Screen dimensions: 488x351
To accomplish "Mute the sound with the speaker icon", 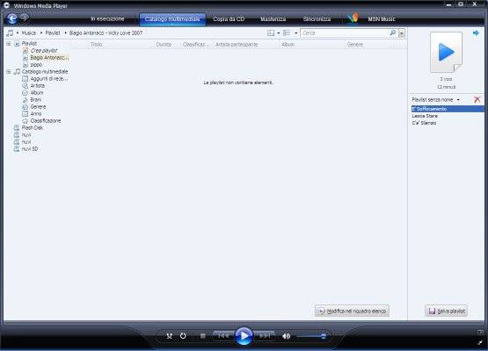I will [x=286, y=336].
